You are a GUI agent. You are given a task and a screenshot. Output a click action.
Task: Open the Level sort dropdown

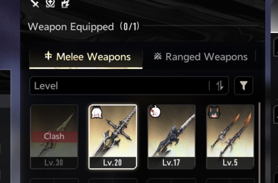(x=129, y=86)
